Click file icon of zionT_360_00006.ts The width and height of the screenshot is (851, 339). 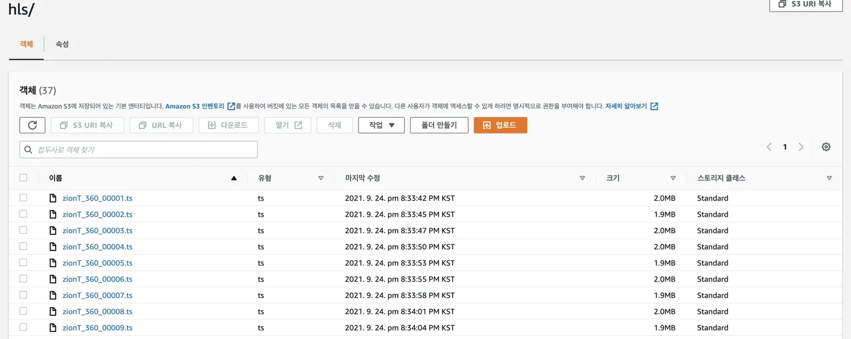pos(53,279)
